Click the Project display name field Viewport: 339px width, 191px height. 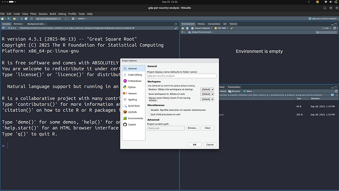point(182,76)
